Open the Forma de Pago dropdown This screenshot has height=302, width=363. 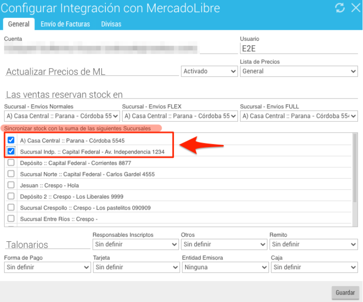point(48,267)
